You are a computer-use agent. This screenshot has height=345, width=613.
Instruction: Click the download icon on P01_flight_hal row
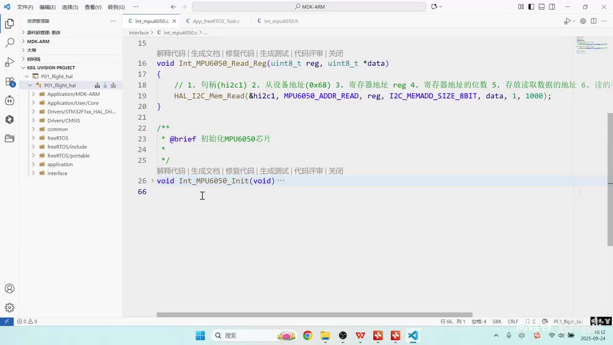click(x=105, y=85)
